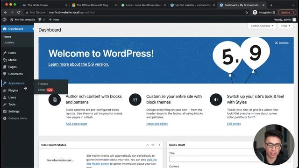
Task: Open My first website home link
Action: point(22,20)
